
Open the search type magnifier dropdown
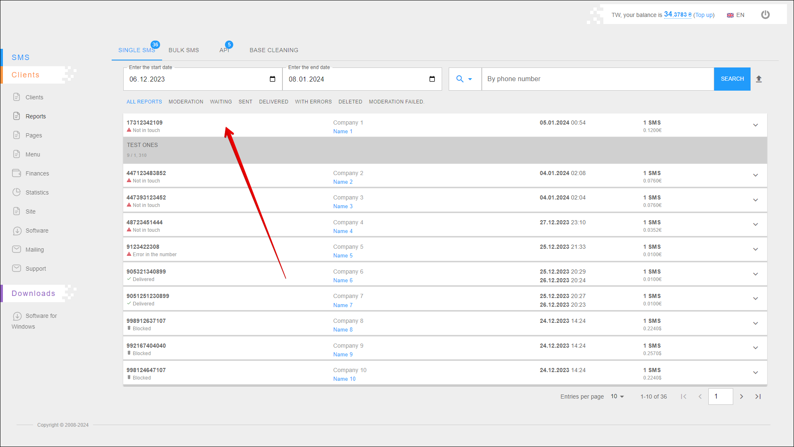464,79
